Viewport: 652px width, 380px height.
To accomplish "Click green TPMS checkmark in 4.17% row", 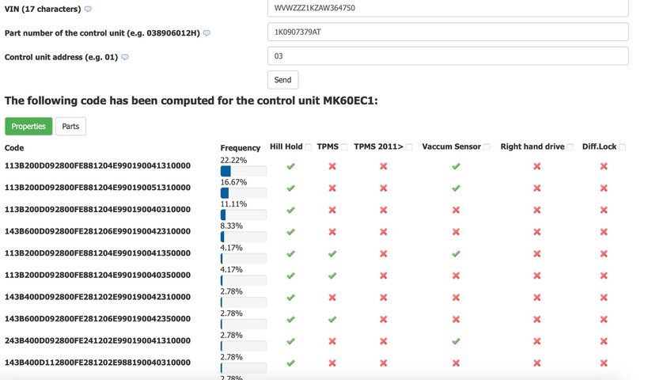I will [332, 254].
